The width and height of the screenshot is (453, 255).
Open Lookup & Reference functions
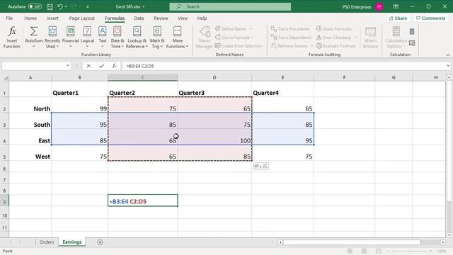[x=137, y=38]
